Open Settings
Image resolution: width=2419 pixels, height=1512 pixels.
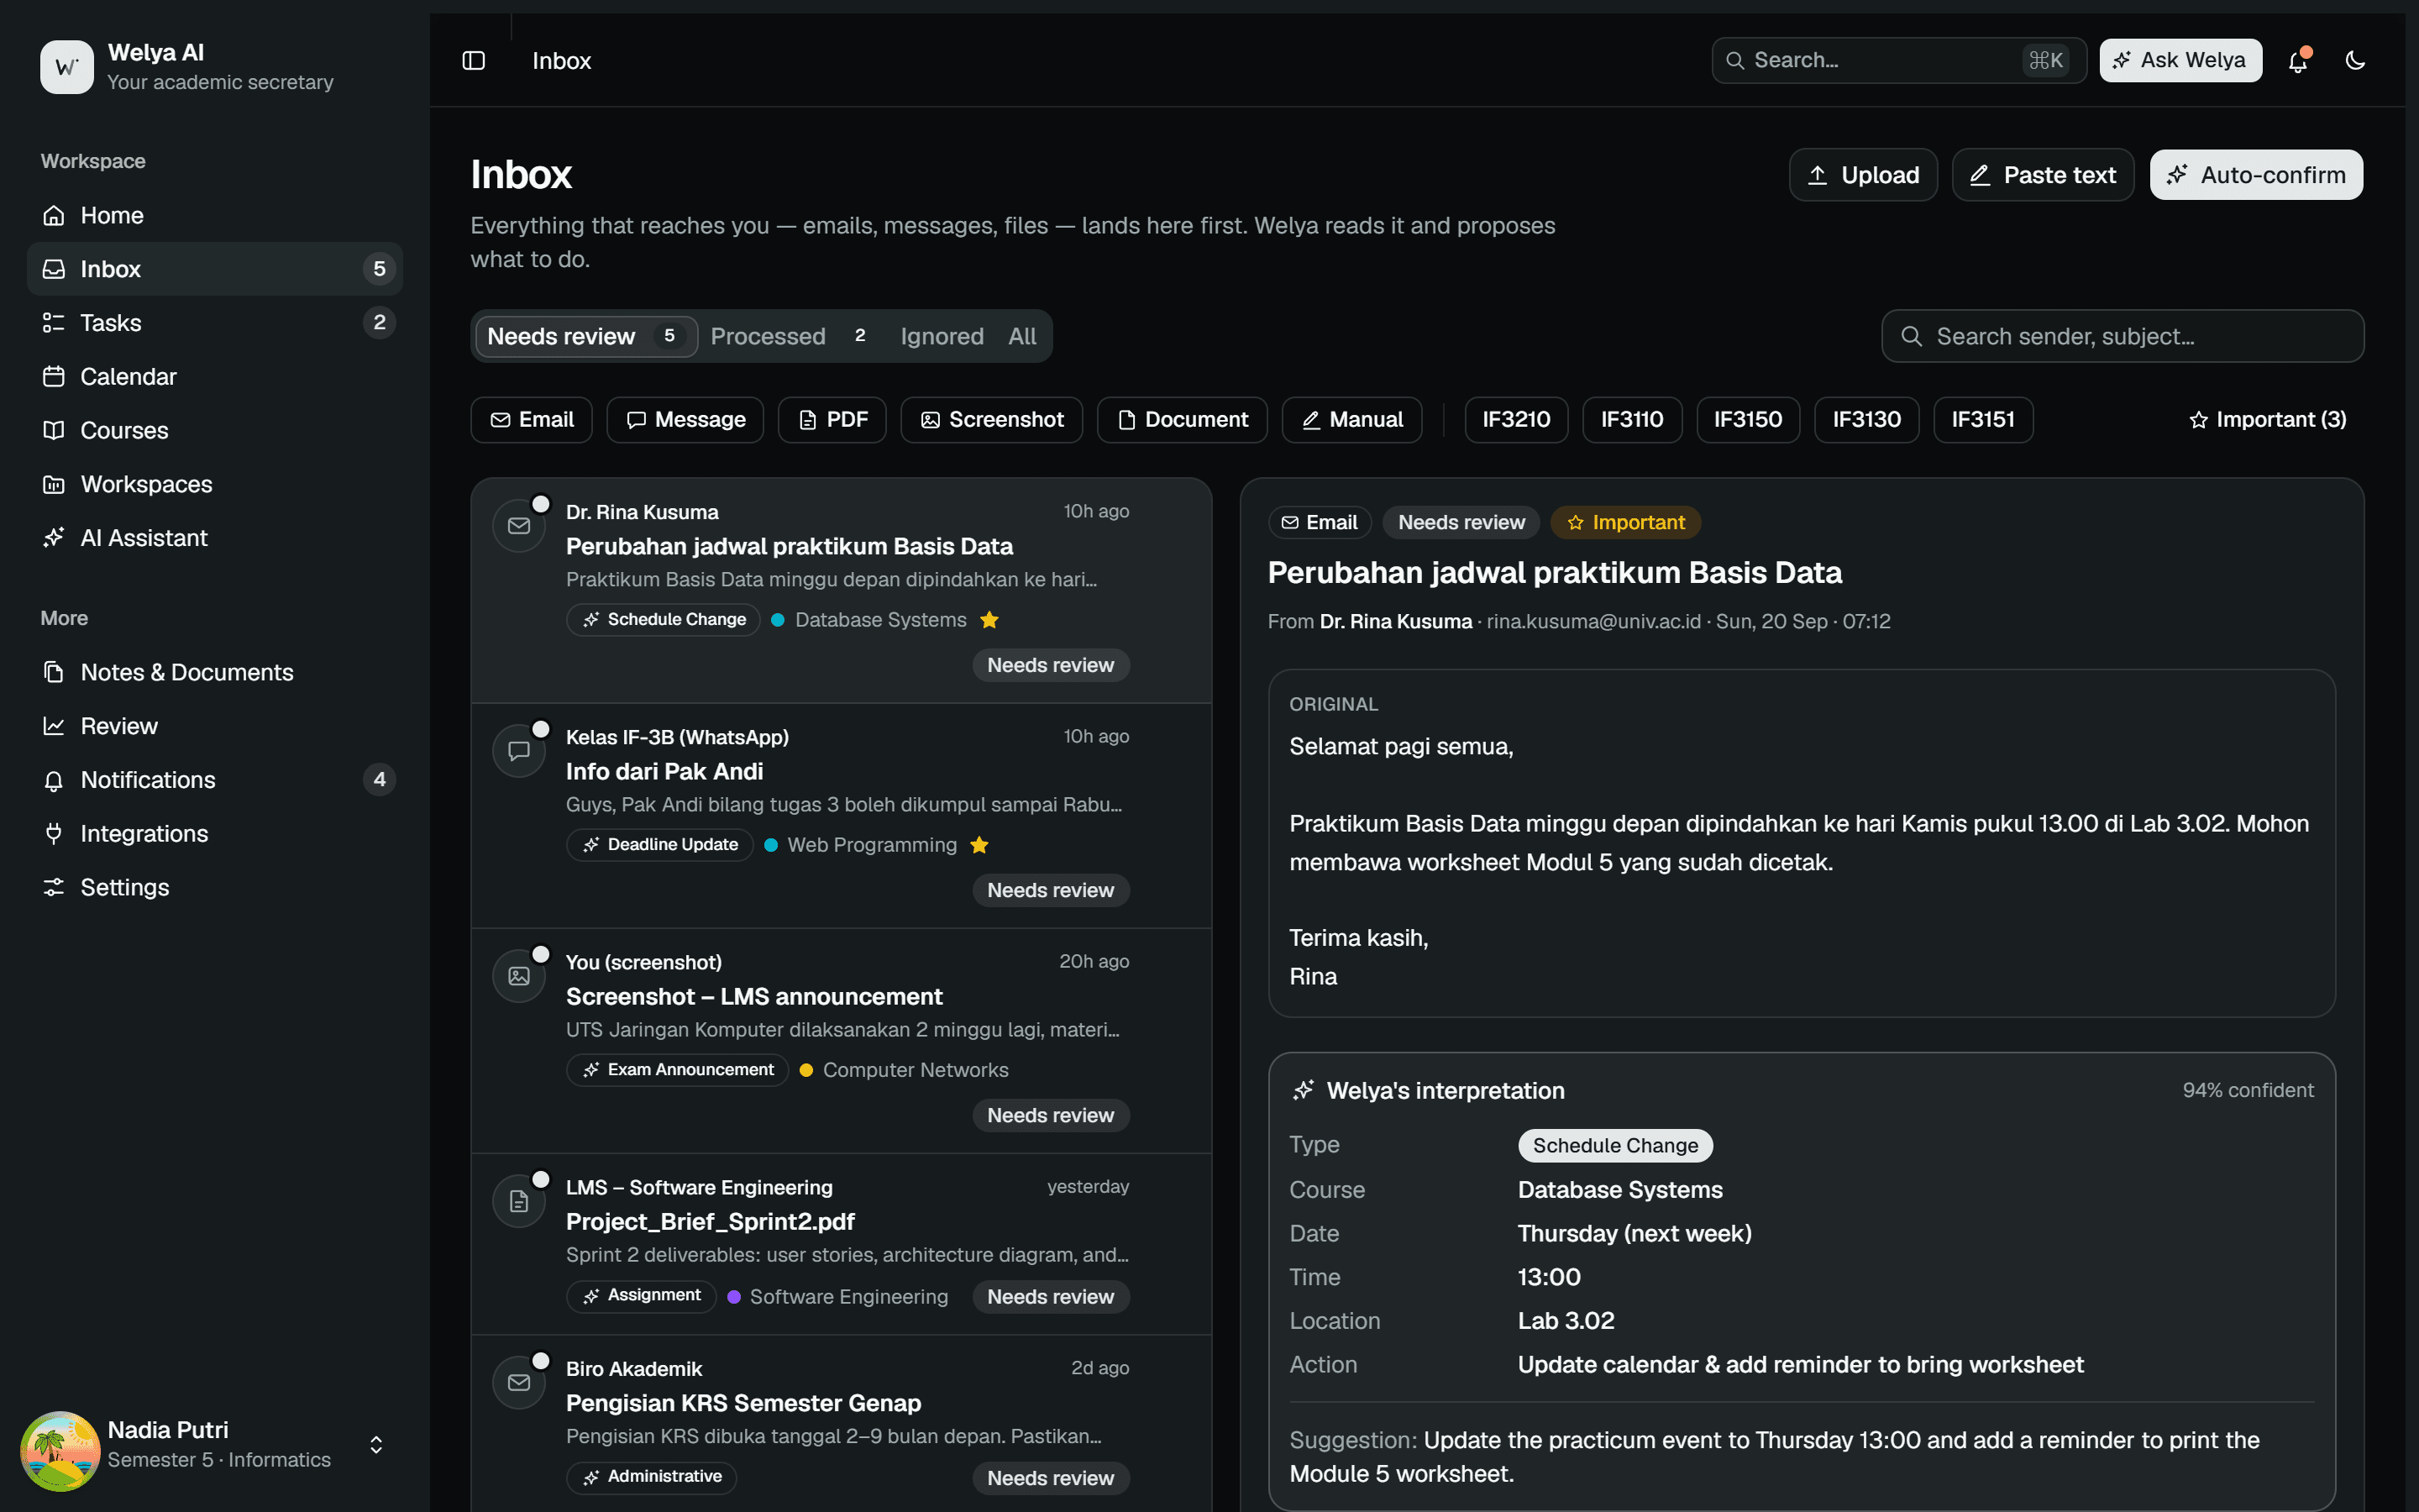click(215, 887)
